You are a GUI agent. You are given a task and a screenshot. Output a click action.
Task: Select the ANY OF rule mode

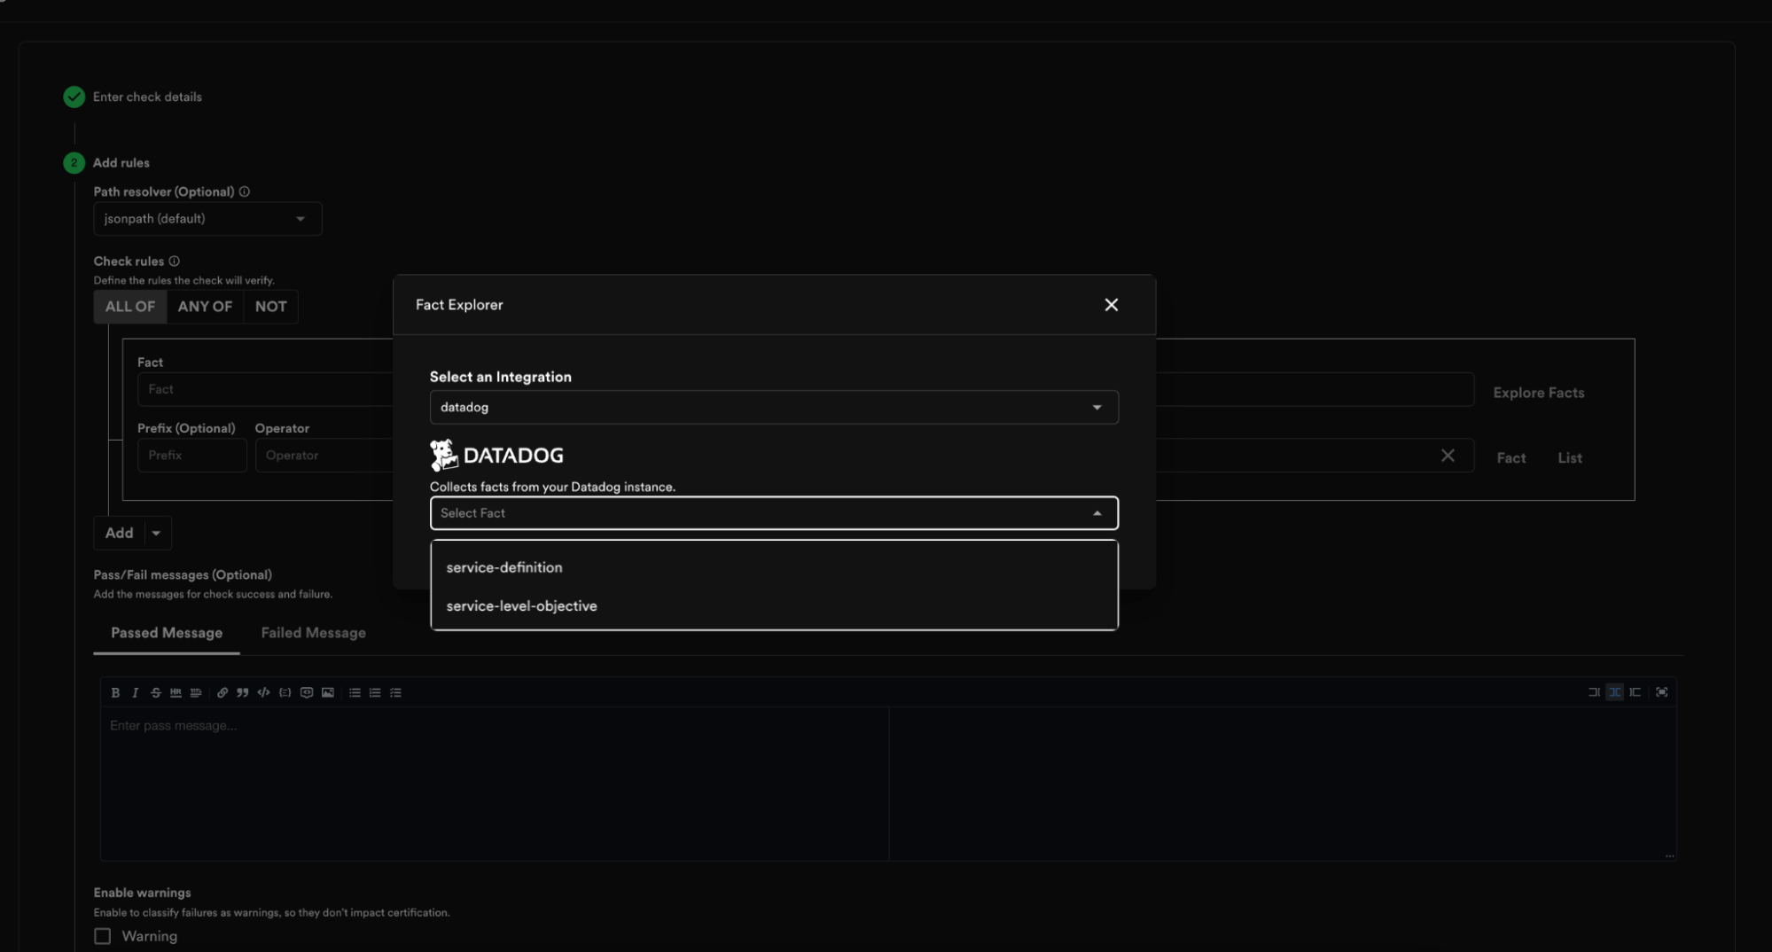pos(205,306)
